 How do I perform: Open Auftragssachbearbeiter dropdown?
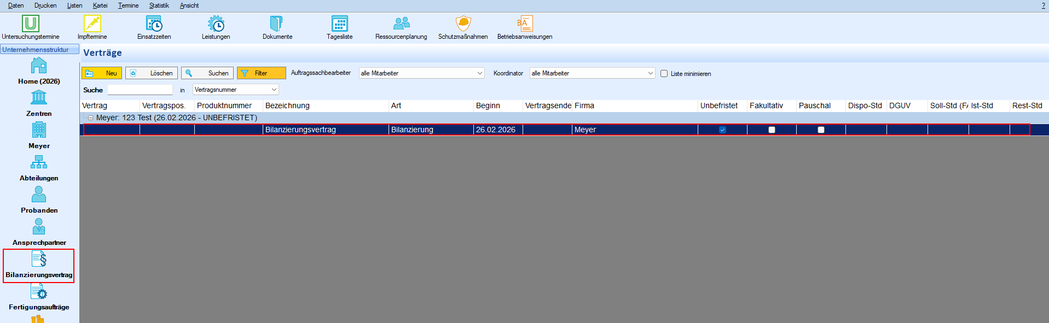[421, 73]
